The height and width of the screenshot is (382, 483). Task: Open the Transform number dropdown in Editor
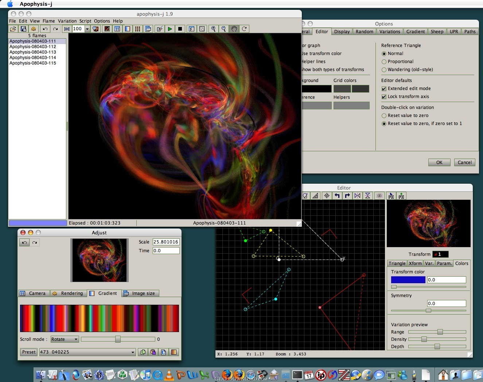[440, 254]
